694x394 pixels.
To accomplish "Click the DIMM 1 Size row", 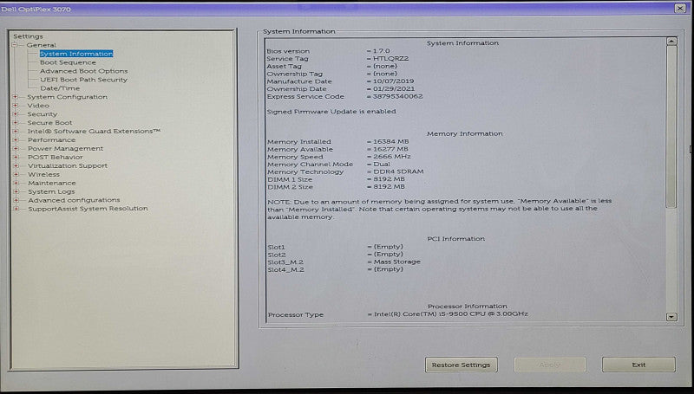I will (x=337, y=179).
